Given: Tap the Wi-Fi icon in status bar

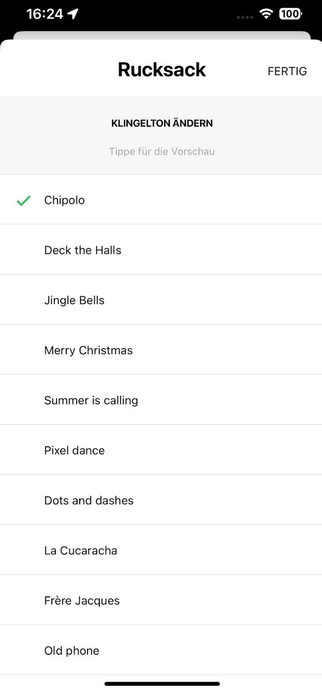Looking at the screenshot, I should (x=267, y=14).
